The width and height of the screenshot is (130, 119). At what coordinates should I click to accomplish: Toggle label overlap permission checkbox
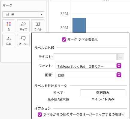[40, 115]
